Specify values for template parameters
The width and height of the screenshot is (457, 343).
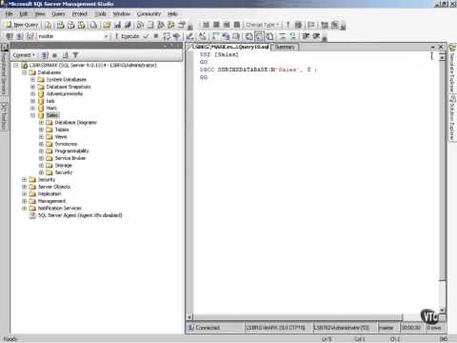tap(203, 36)
